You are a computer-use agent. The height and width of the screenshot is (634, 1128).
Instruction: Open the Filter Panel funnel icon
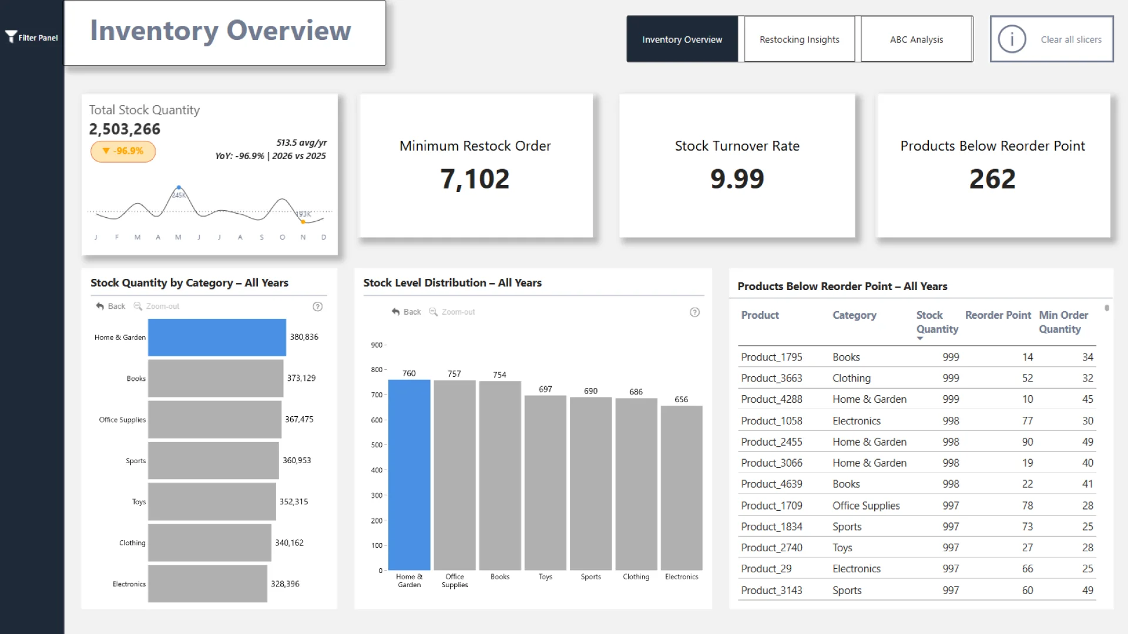pos(11,37)
